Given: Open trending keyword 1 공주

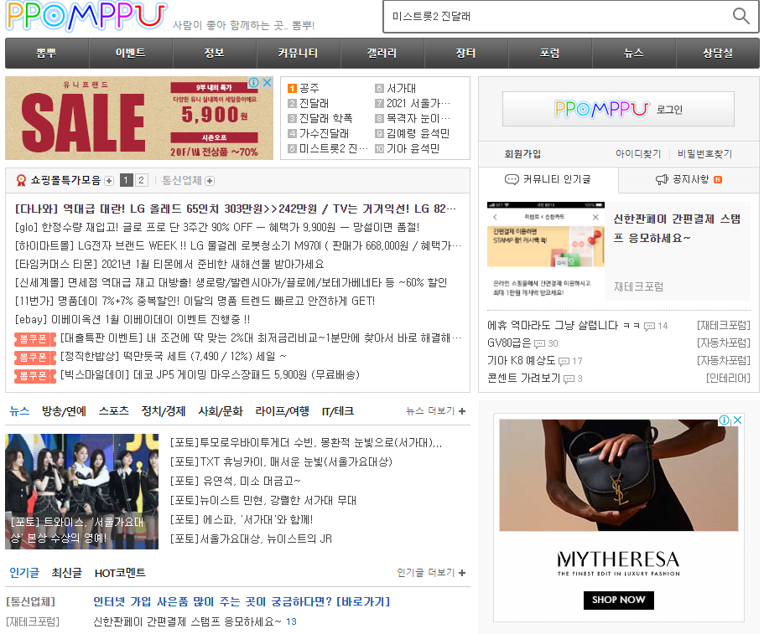Looking at the screenshot, I should [x=304, y=88].
